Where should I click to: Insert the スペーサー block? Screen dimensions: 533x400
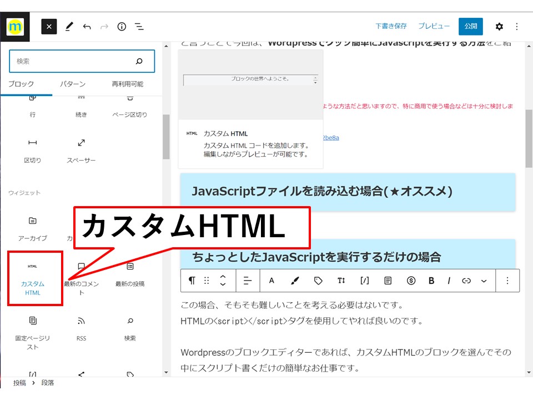[x=81, y=151]
